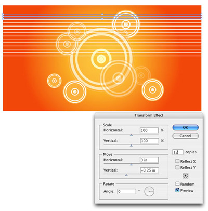Click the Move Vertical slider handle

[126, 175]
